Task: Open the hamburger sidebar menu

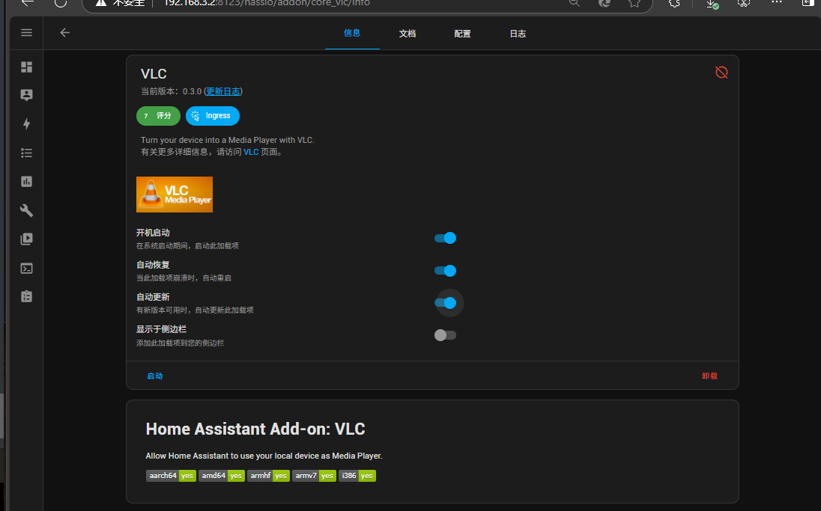Action: [27, 33]
